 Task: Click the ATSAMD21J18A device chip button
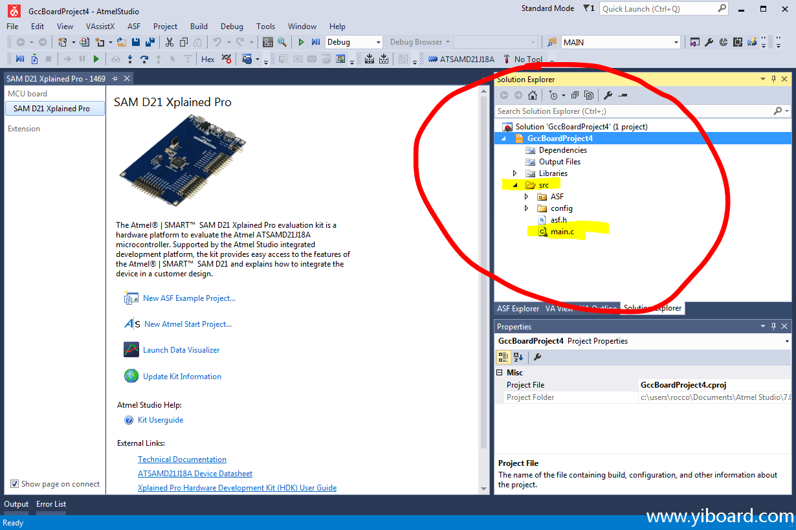pyautogui.click(x=461, y=59)
